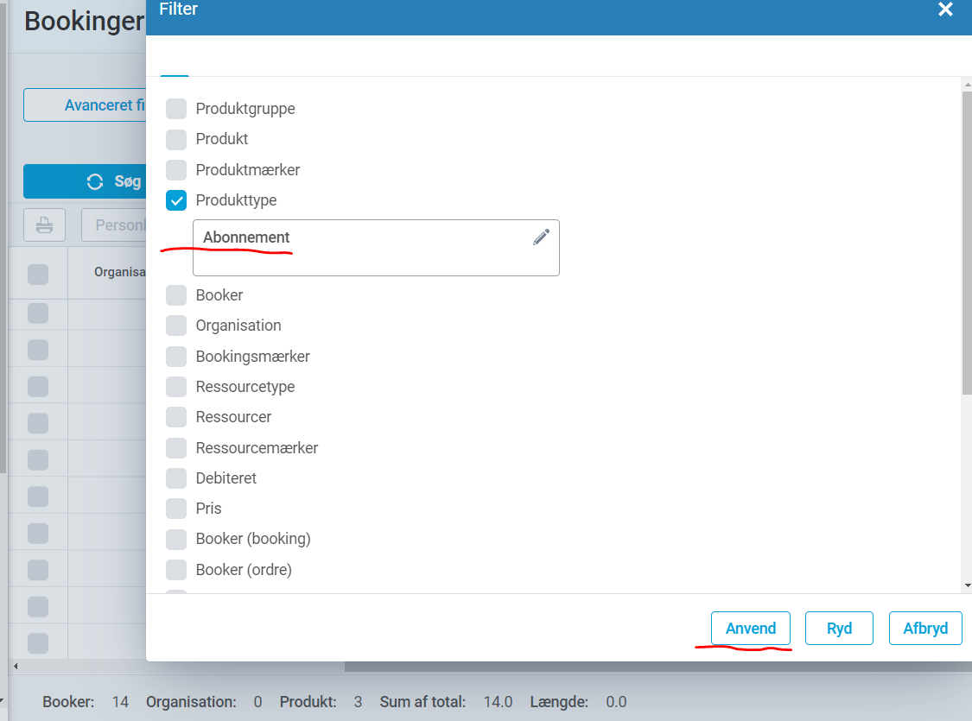Check the Booker filter checkbox

pos(176,295)
